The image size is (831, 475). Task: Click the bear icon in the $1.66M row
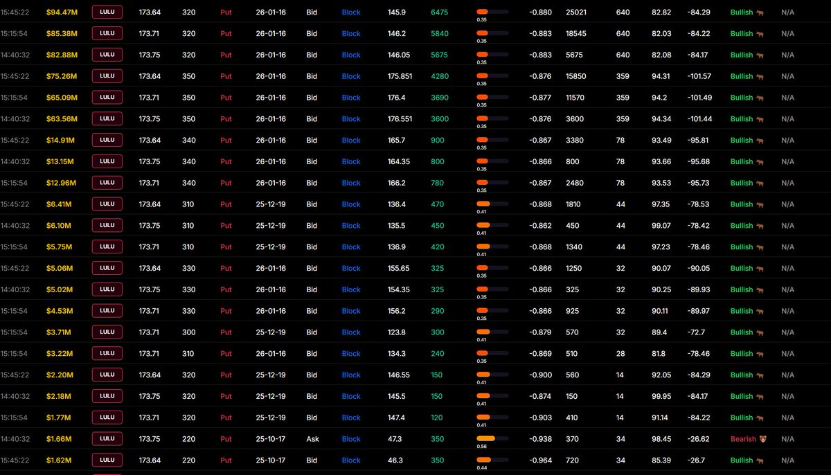[x=763, y=439]
